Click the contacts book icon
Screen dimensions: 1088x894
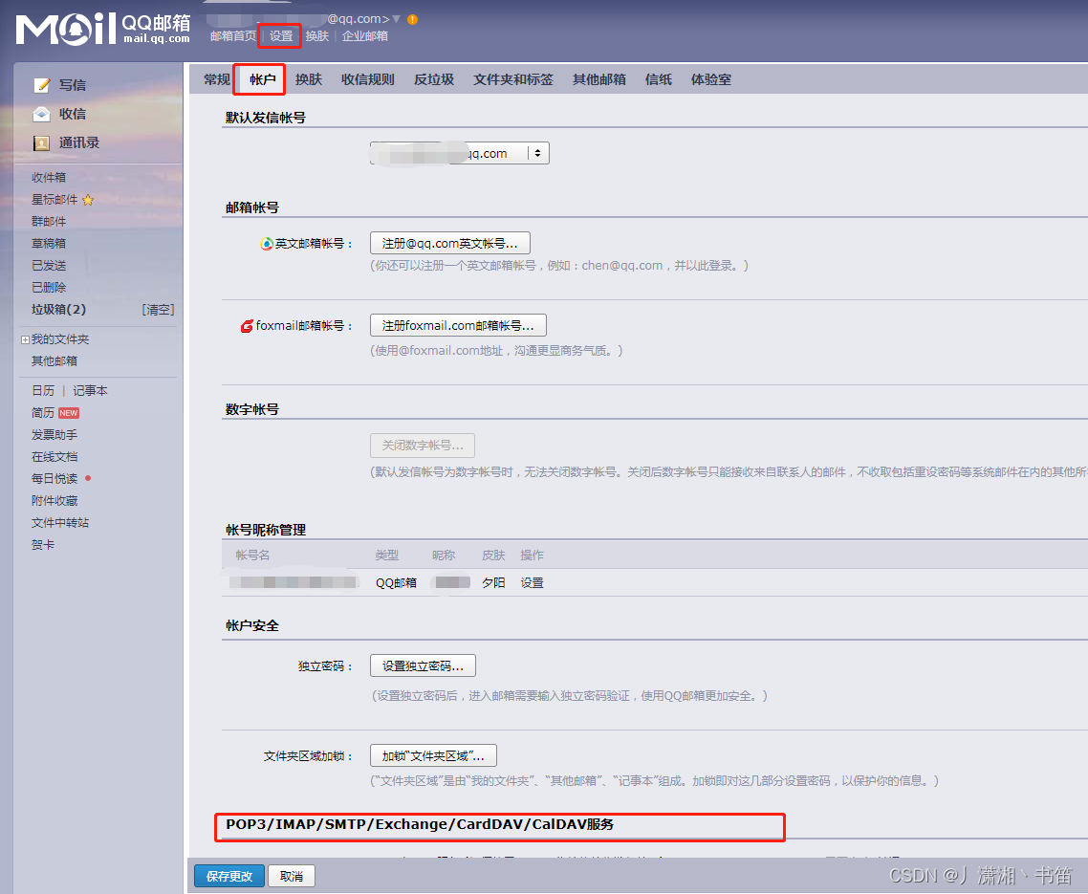[42, 143]
